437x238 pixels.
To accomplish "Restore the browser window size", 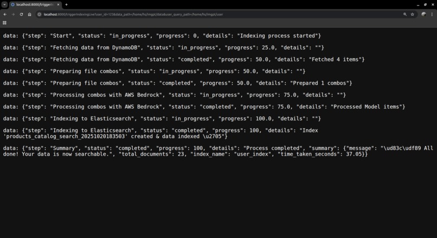I will [x=425, y=4].
